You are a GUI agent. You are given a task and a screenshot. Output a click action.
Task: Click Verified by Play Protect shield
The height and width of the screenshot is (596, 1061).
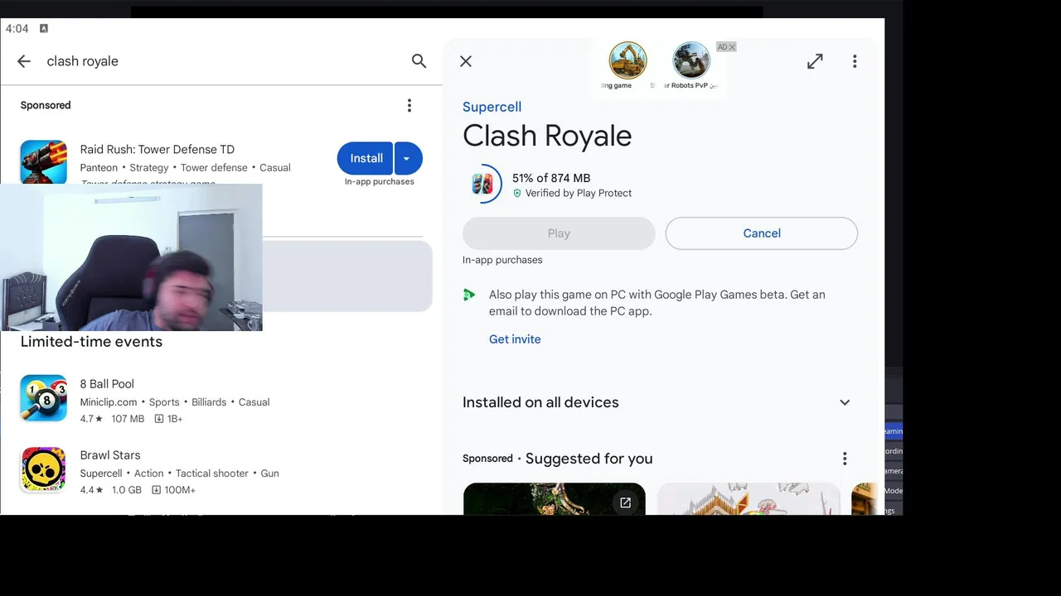(x=517, y=193)
